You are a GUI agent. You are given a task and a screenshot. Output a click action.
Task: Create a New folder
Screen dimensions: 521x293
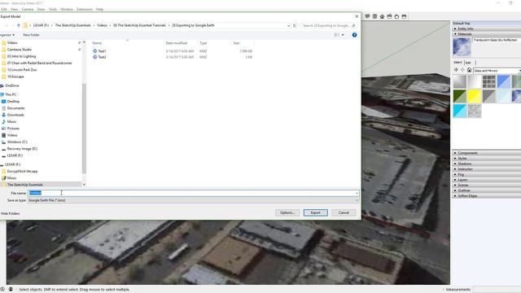click(x=31, y=35)
